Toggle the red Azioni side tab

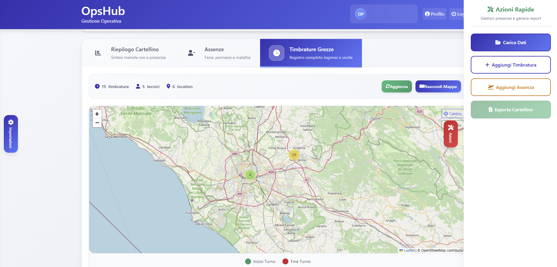point(450,134)
